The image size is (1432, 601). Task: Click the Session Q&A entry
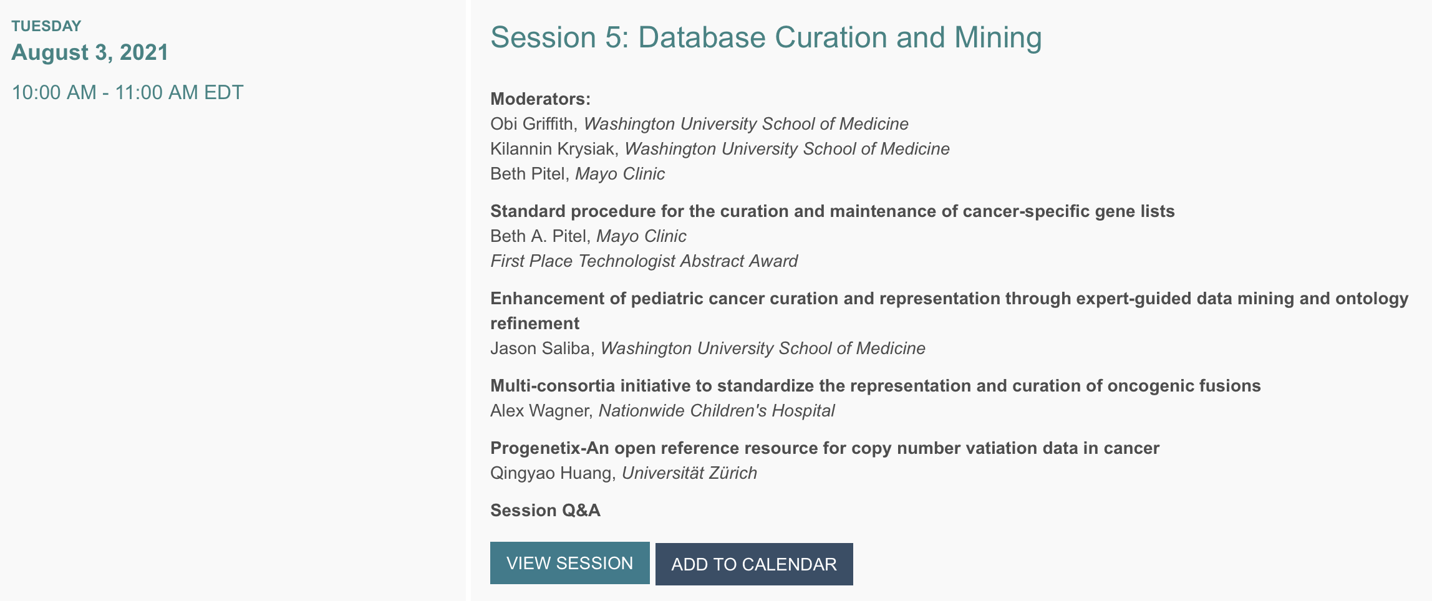click(x=545, y=511)
